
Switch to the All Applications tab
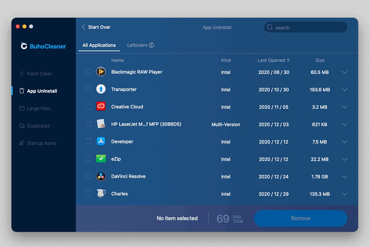coord(99,45)
